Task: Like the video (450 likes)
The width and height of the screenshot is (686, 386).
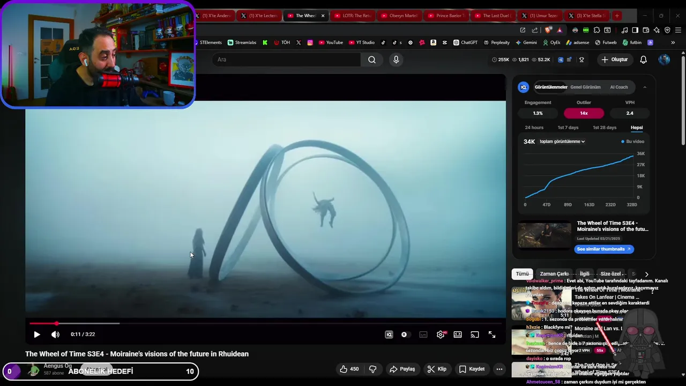Action: click(349, 369)
